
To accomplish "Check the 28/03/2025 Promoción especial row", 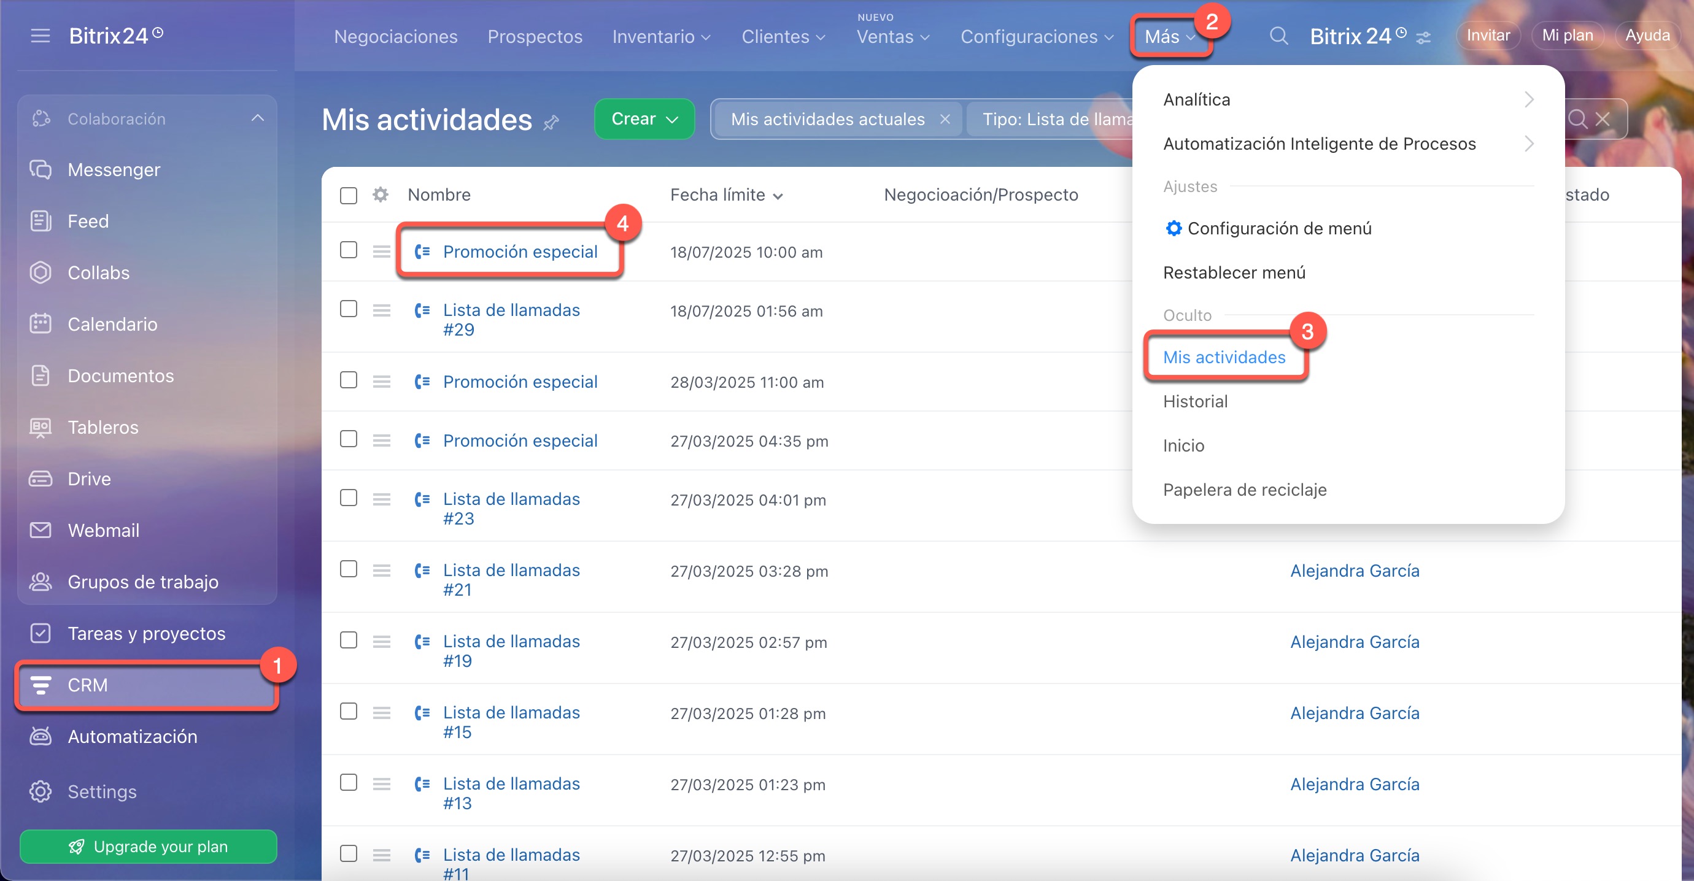I will tap(349, 380).
